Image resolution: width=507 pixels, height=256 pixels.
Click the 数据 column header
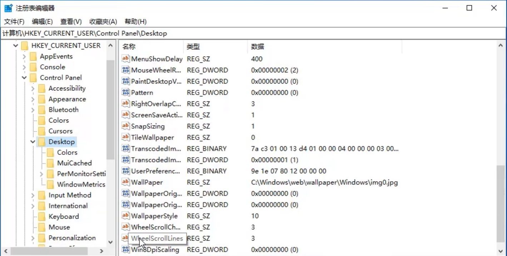258,47
